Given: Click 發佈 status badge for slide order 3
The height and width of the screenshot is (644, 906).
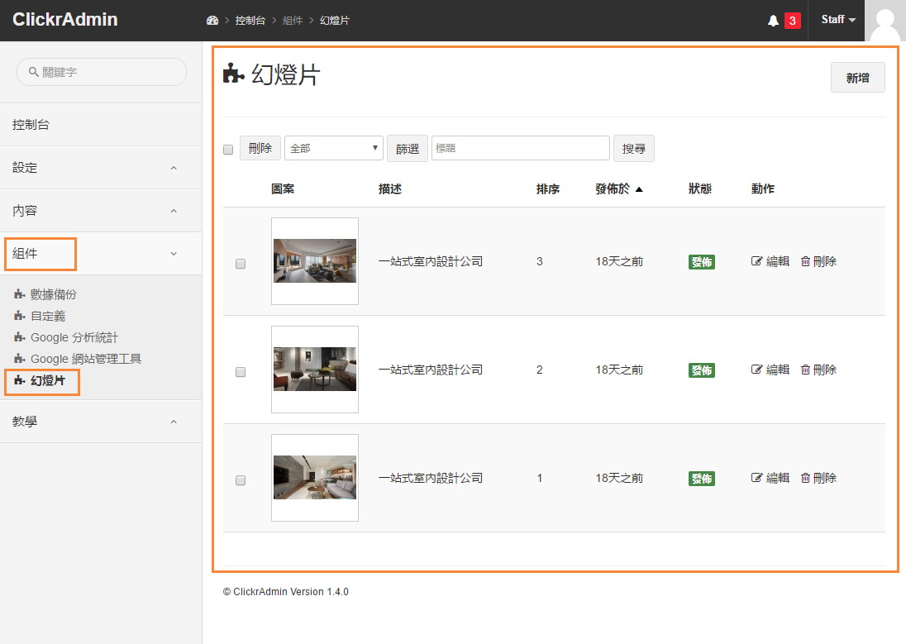Looking at the screenshot, I should (x=702, y=262).
